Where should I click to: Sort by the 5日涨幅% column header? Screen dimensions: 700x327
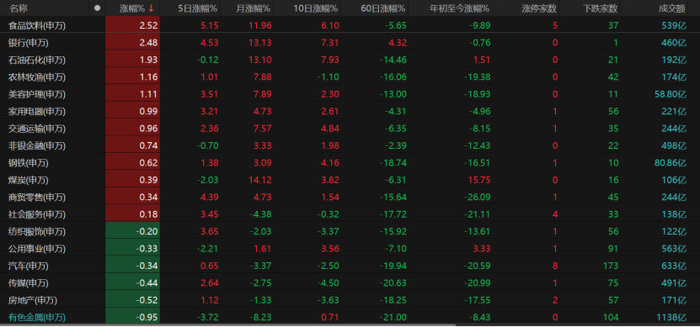(197, 8)
